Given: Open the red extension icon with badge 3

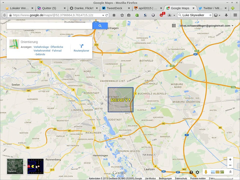Looking at the screenshot, I should [x=162, y=15].
